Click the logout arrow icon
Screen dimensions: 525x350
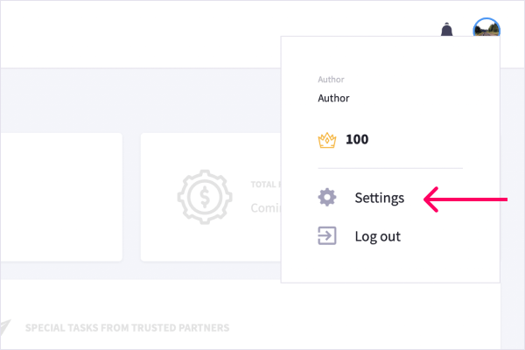coord(327,235)
